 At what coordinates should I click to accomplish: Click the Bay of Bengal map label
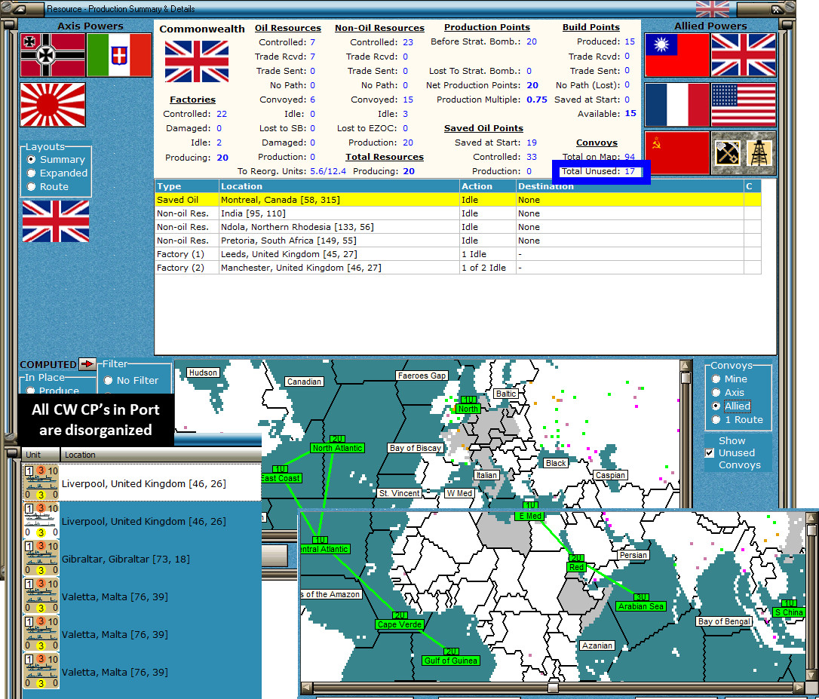724,621
